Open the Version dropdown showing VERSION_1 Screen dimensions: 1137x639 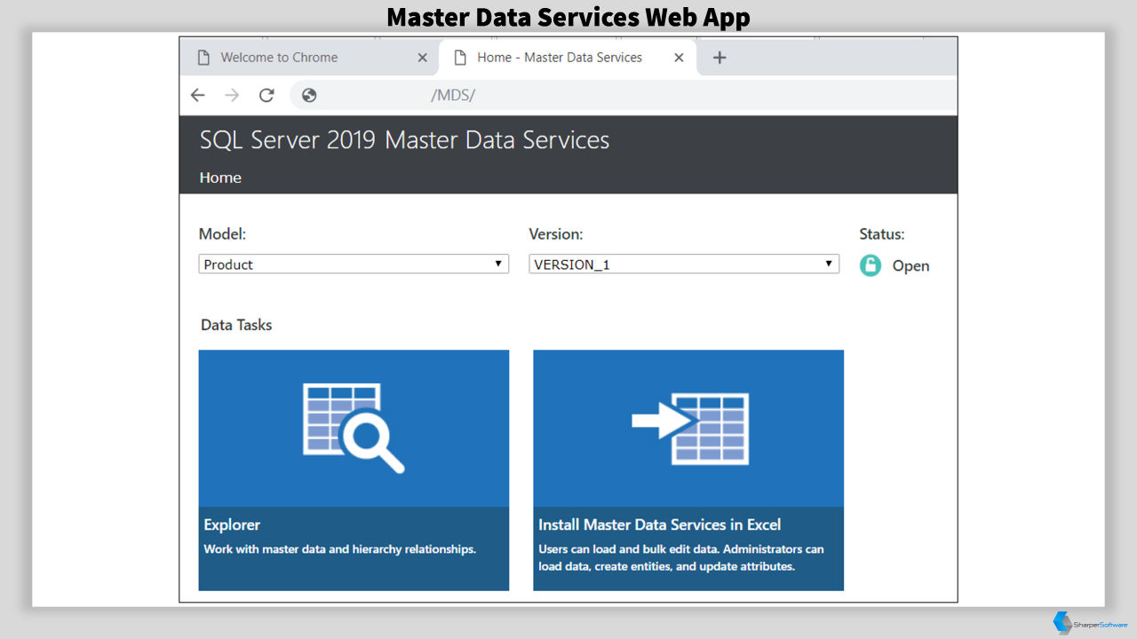click(684, 264)
